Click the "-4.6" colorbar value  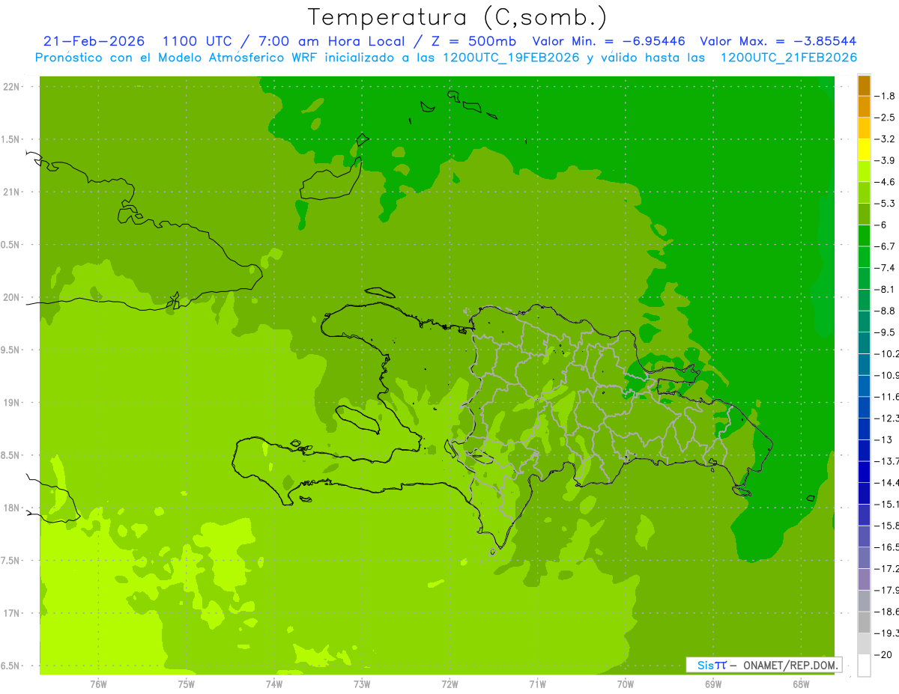click(x=885, y=182)
